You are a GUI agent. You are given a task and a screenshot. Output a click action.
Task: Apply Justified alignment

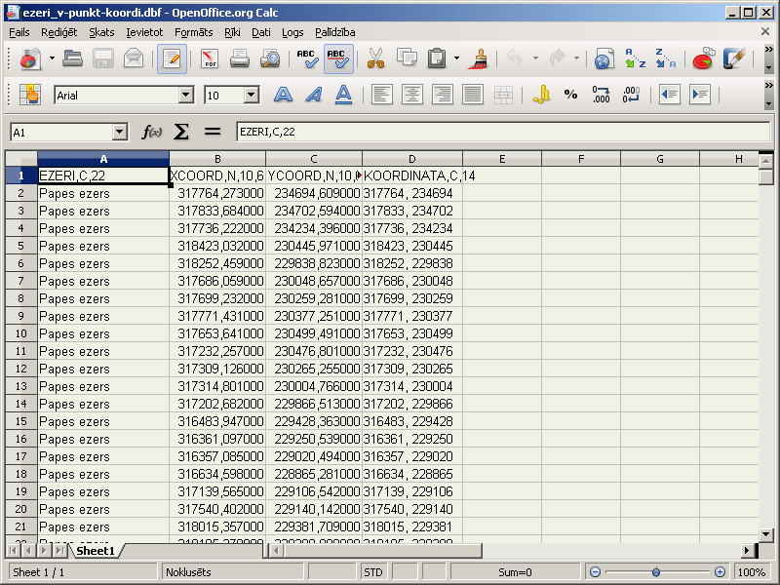coord(473,95)
